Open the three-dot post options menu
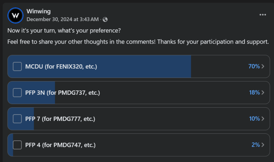Screen dimensions: 274x162 (x=263, y=15)
